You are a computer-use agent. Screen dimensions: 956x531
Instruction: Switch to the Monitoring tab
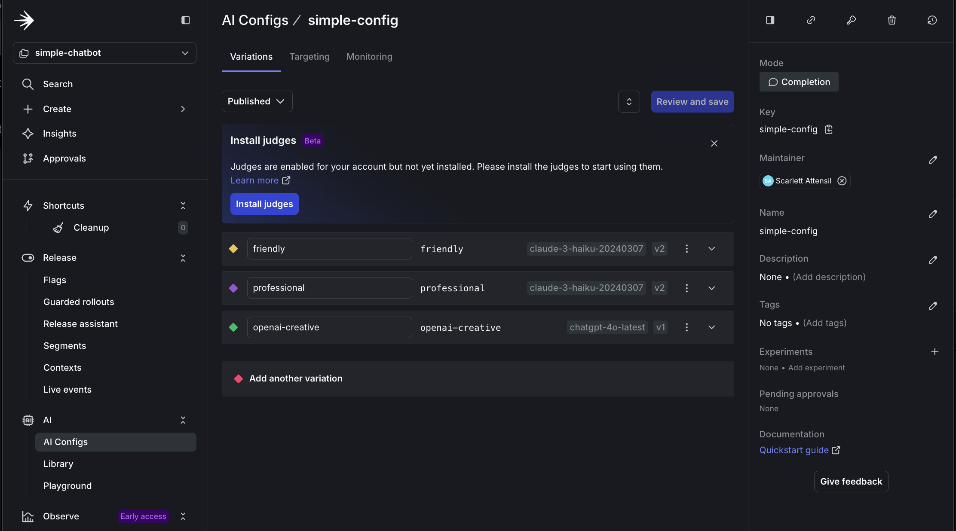click(x=369, y=56)
